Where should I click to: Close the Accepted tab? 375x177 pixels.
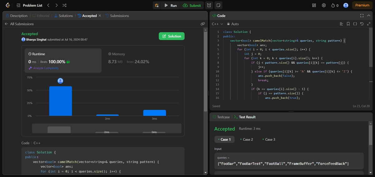tap(100, 16)
